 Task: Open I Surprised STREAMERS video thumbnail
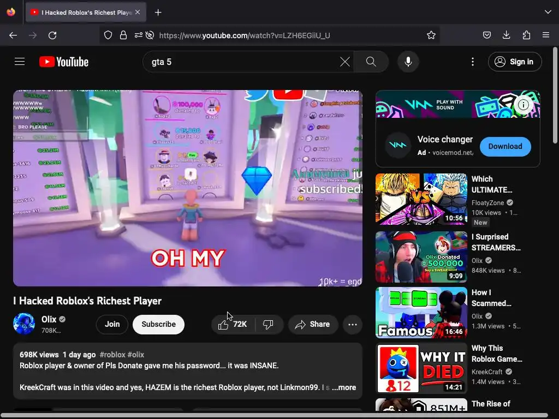pyautogui.click(x=421, y=257)
